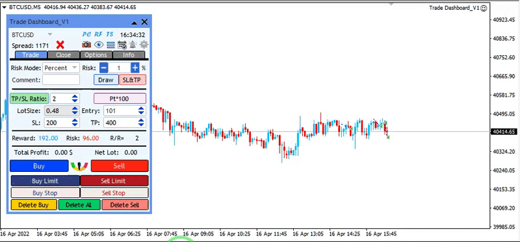This screenshot has width=520, height=242.
Task: Click the red X beside Spread
Action: tap(60, 45)
